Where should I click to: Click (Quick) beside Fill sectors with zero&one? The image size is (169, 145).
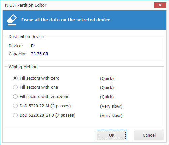[107, 97]
